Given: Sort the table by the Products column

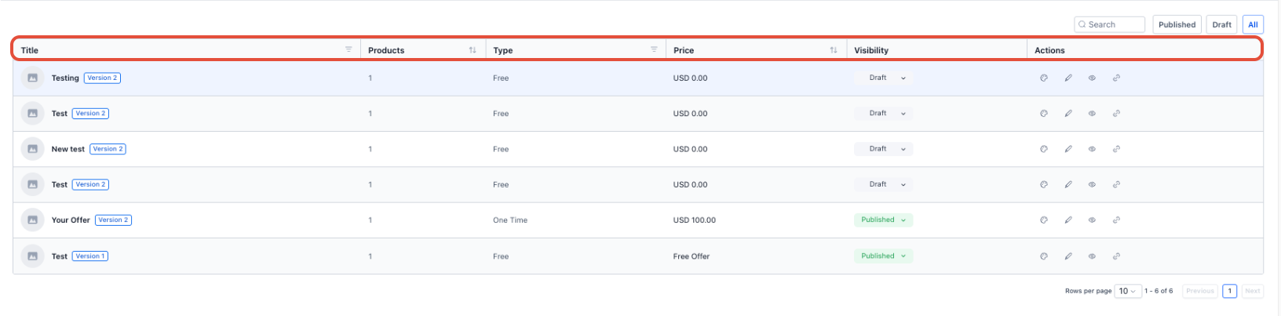Looking at the screenshot, I should coord(473,50).
